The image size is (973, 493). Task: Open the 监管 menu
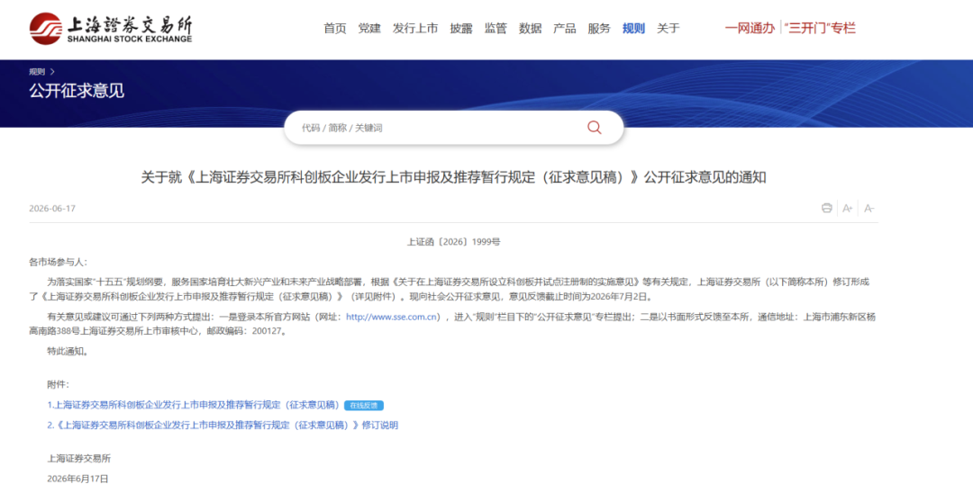(x=496, y=29)
